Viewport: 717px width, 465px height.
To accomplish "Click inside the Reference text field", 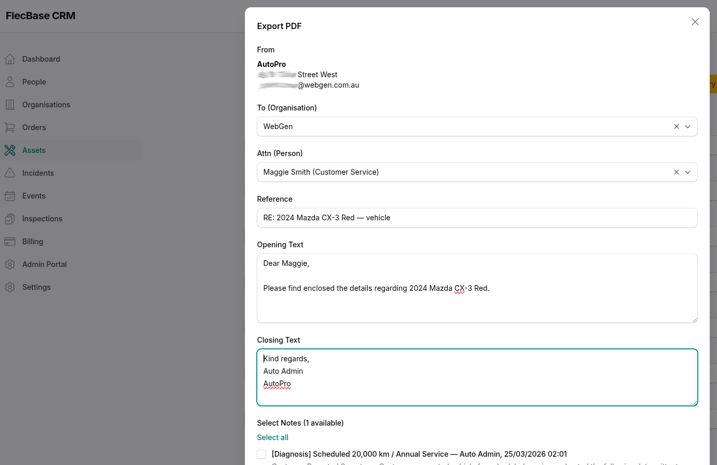I will pos(477,218).
